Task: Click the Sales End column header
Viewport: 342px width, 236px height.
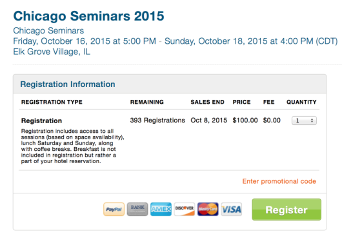Action: coord(207,102)
